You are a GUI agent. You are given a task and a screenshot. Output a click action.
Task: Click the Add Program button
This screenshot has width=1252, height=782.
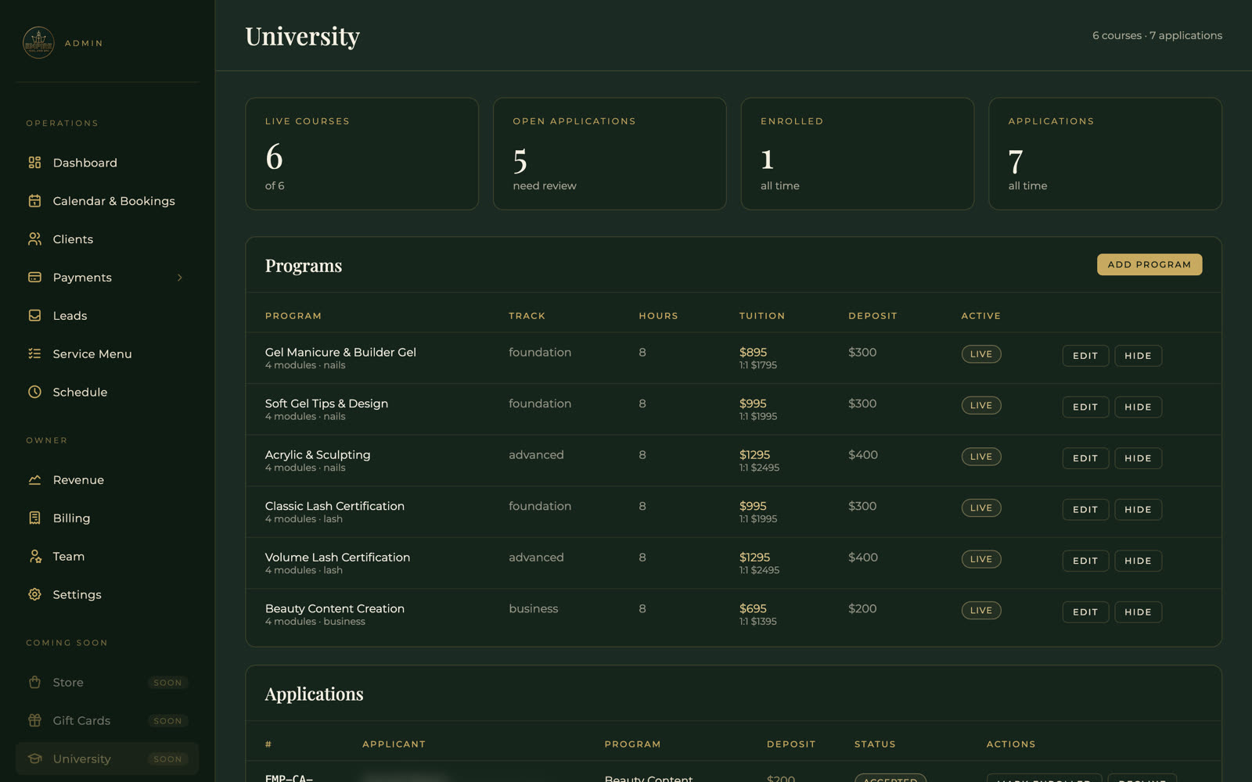1149,264
